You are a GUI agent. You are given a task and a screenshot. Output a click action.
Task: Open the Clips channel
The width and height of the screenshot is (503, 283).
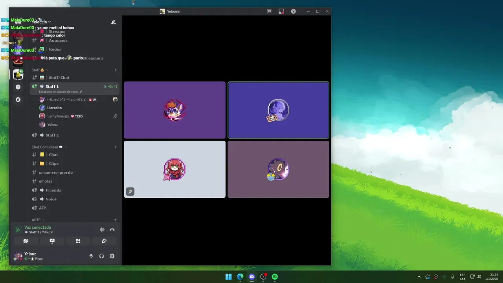(x=74, y=164)
